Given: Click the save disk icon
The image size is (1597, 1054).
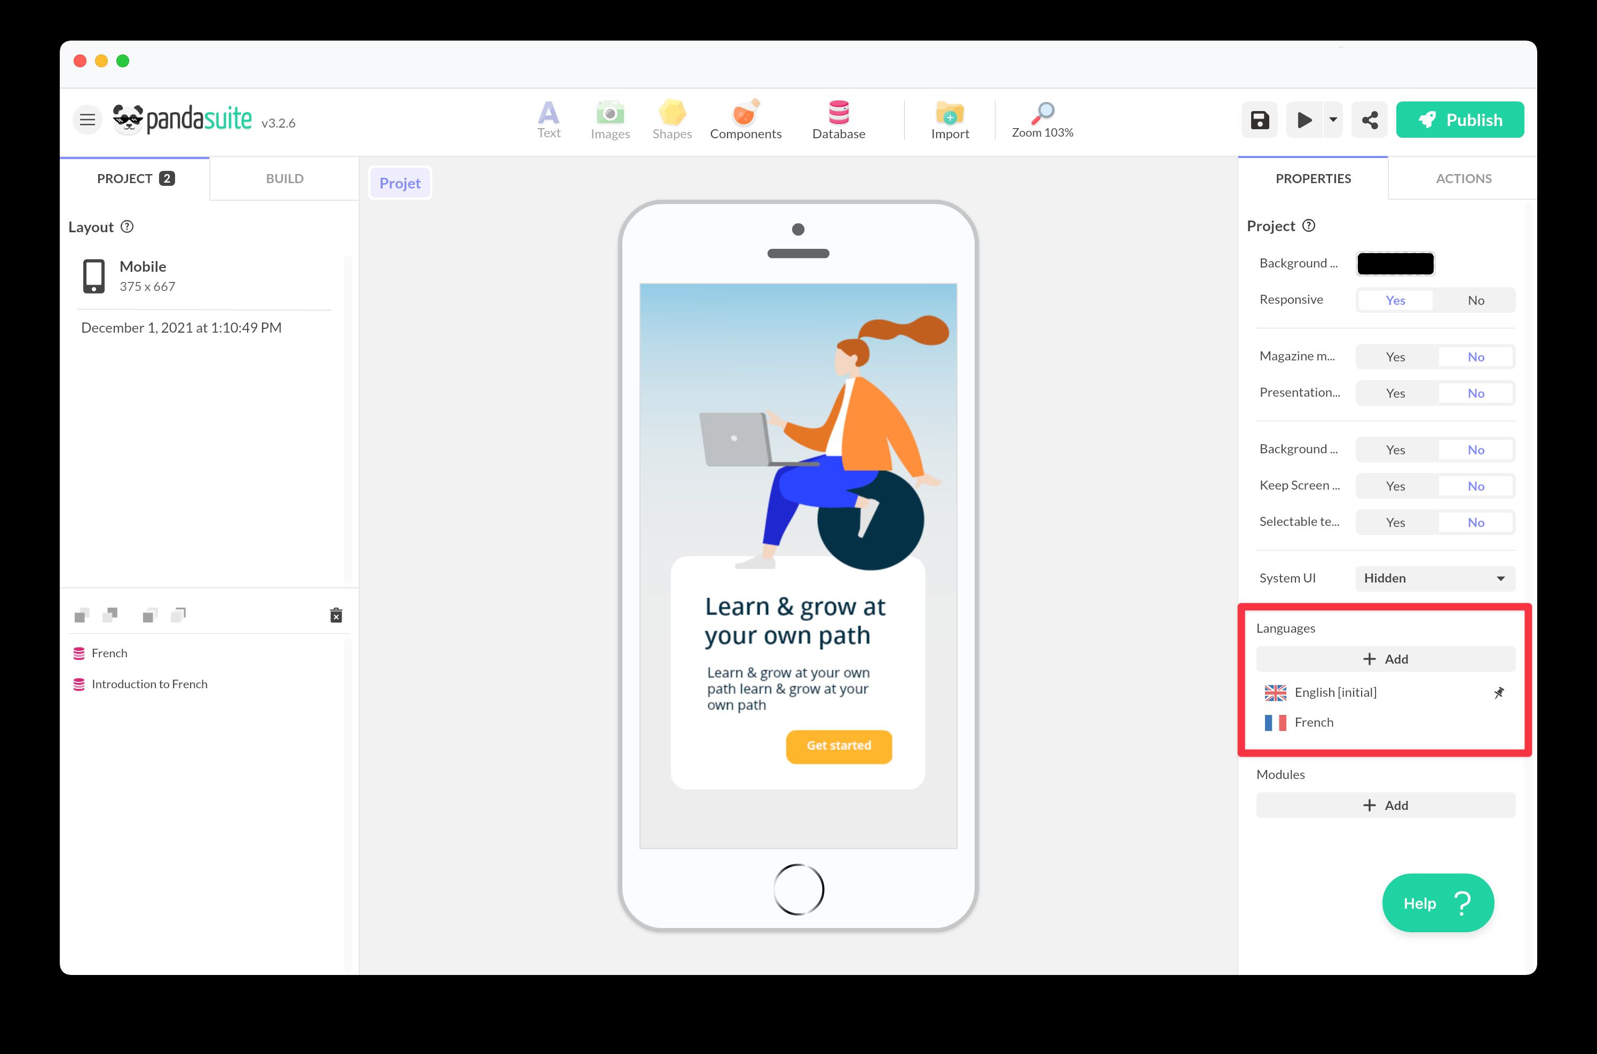Looking at the screenshot, I should [1259, 120].
